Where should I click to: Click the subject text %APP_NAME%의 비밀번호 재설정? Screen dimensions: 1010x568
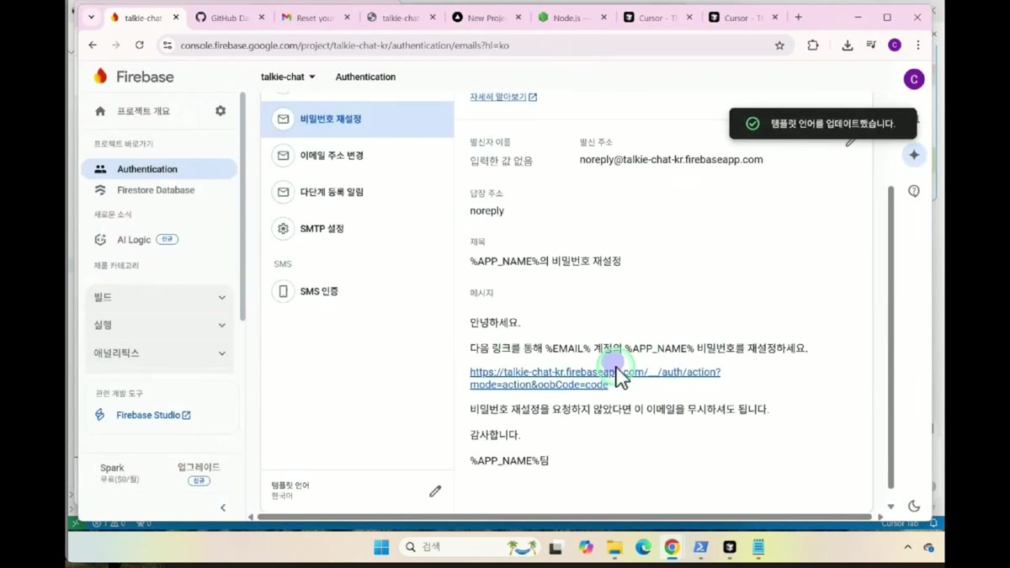545,261
